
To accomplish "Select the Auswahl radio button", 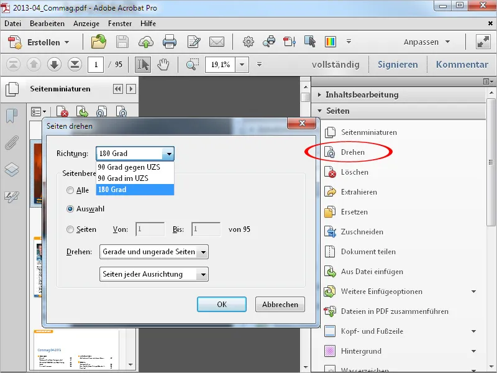I will click(70, 209).
